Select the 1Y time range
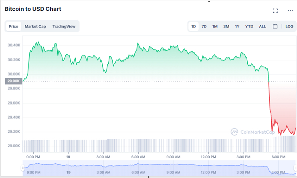Viewport: 297px width, 178px height. tap(237, 26)
